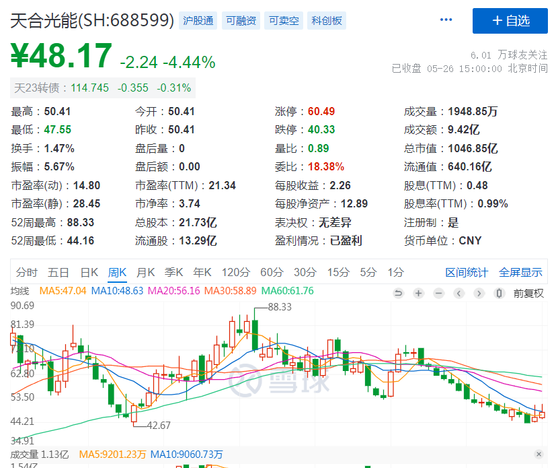Click the MA20:56.16 indicator
This screenshot has width=556, height=468.
173,291
